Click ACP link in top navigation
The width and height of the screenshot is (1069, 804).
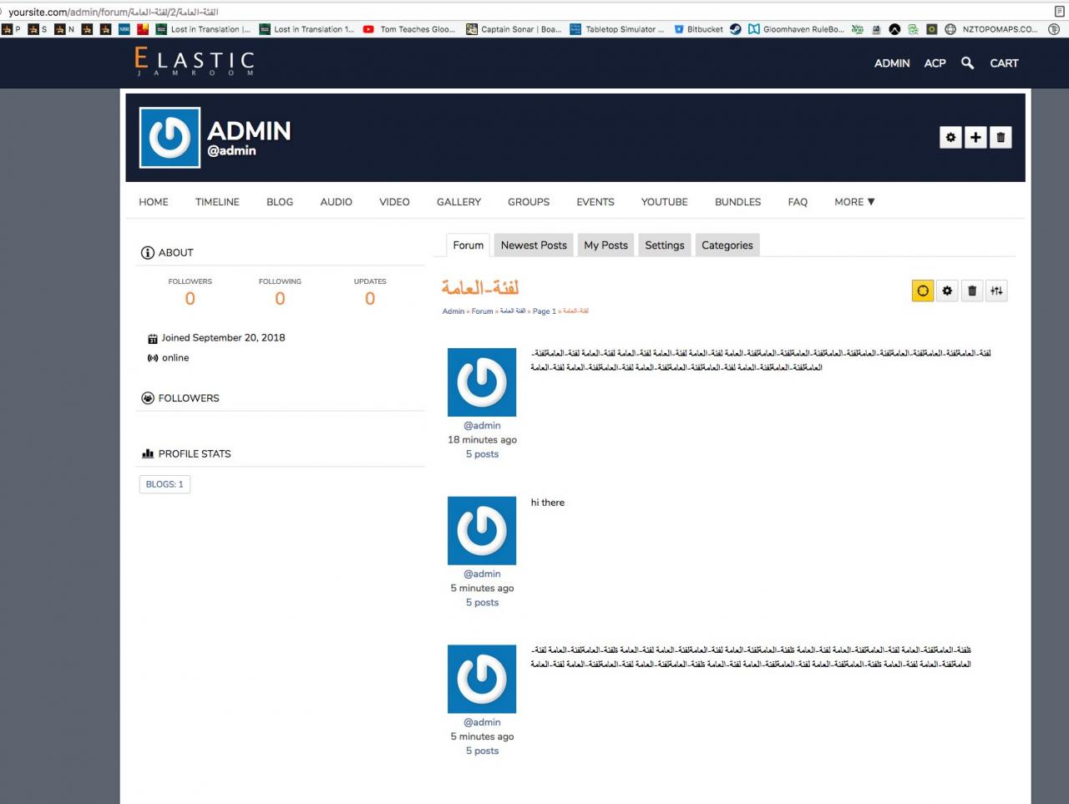click(935, 63)
